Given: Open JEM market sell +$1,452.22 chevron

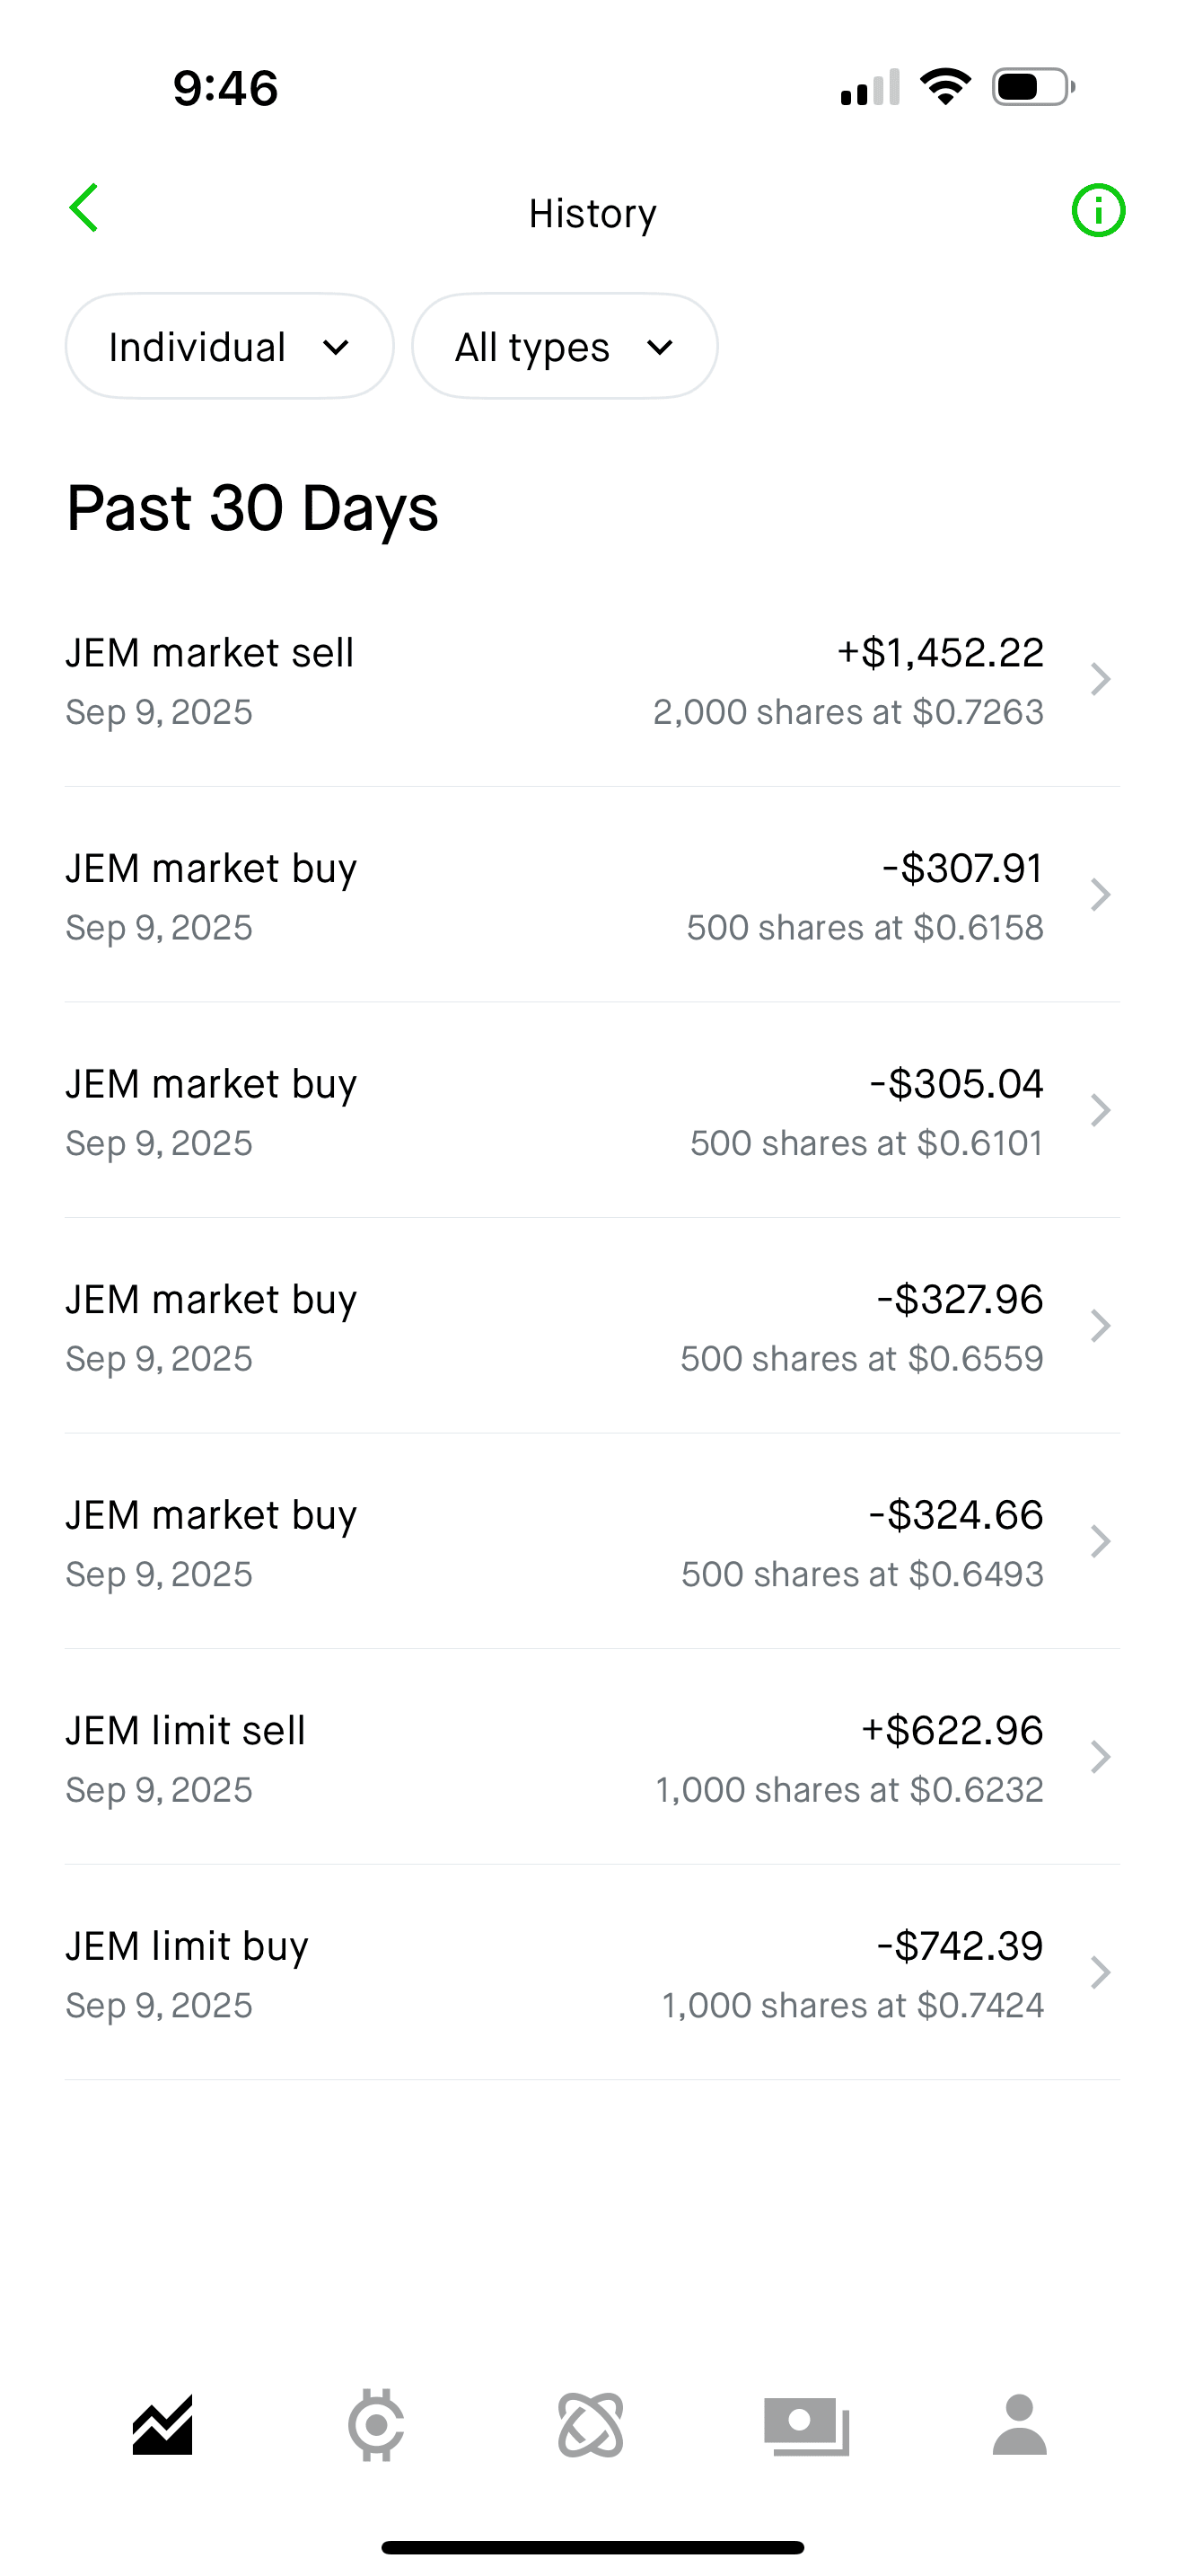Looking at the screenshot, I should 1100,680.
